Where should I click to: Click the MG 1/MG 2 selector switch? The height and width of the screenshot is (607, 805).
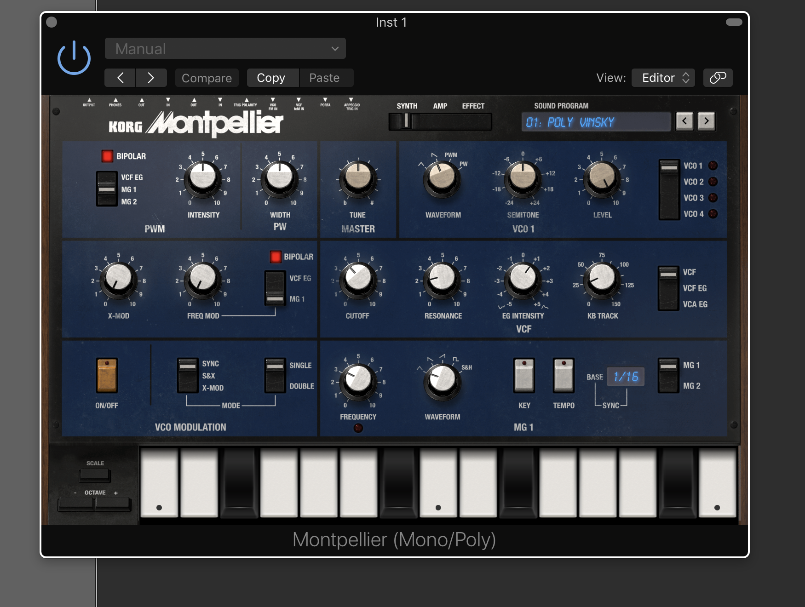(668, 376)
